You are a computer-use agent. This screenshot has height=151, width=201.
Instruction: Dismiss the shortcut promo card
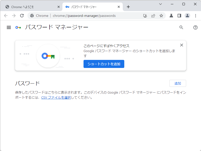(182, 45)
